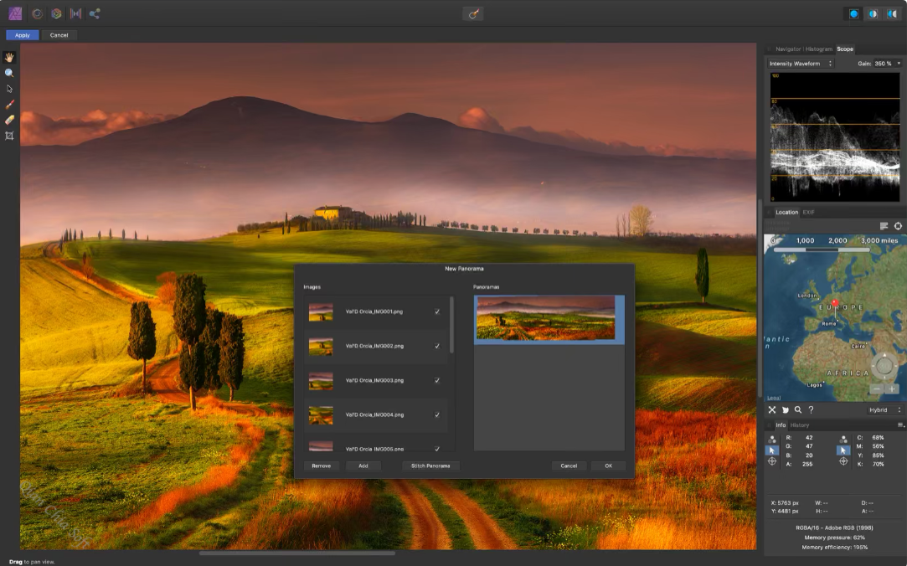
Task: Select the pointer arrow tool
Action: [x=9, y=89]
